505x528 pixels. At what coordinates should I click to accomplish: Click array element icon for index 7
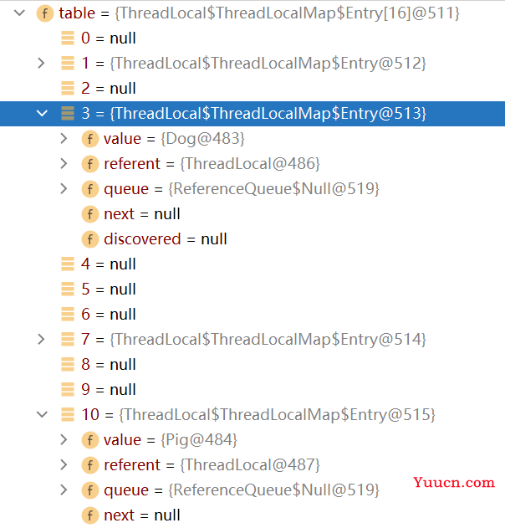click(68, 339)
